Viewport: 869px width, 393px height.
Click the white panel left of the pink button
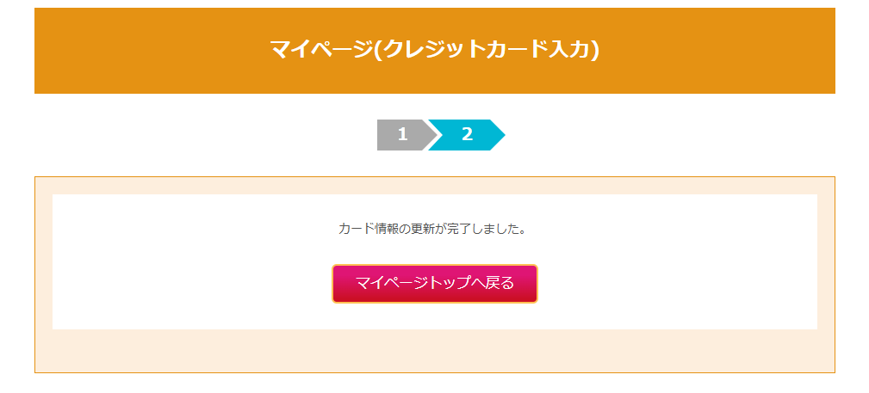189,284
